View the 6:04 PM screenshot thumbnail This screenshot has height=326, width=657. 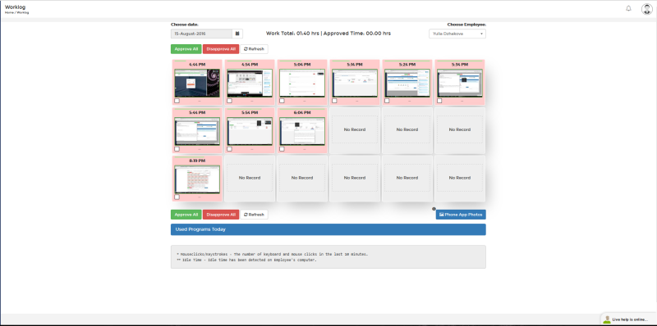(302, 131)
